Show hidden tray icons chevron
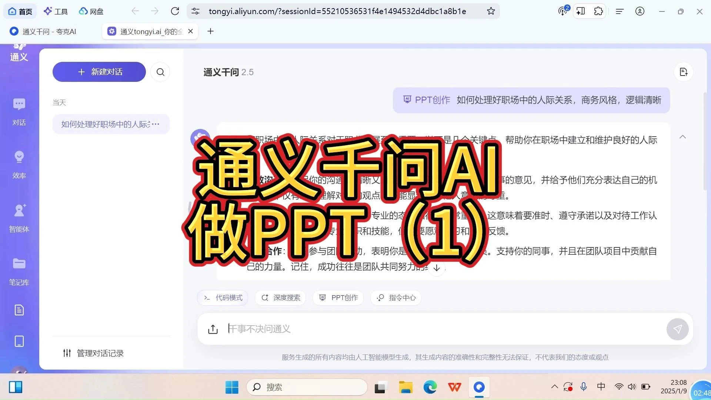The width and height of the screenshot is (711, 400). (554, 387)
